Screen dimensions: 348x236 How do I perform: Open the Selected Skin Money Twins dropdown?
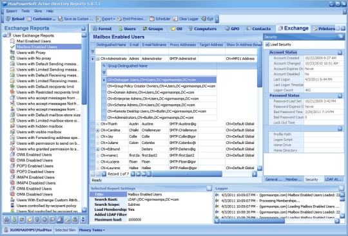[92, 230]
